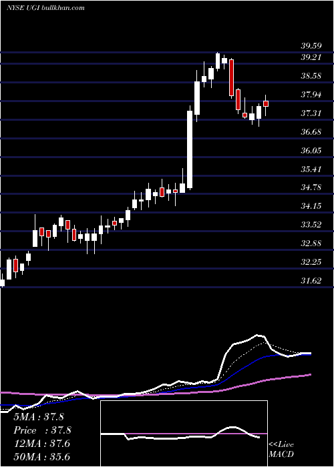Click the tallest white breakout candlestick
Image resolution: width=334 pixels, height=467 pixels.
click(190, 147)
